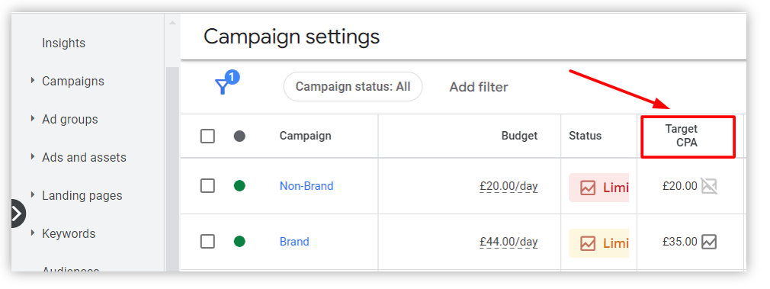Click the grey status dot column header
Screen dimensions: 770x289
tap(239, 136)
